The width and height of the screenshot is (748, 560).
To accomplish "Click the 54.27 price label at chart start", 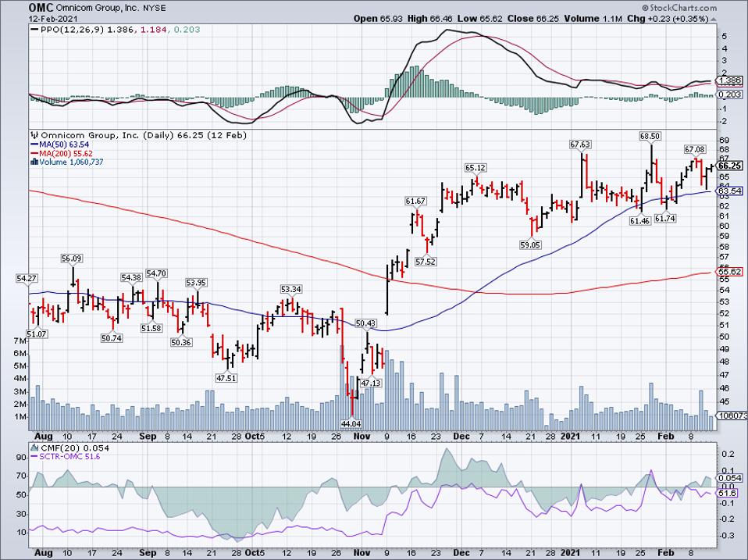I will pyautogui.click(x=27, y=278).
